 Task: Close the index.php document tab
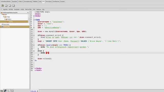(x=38, y=91)
